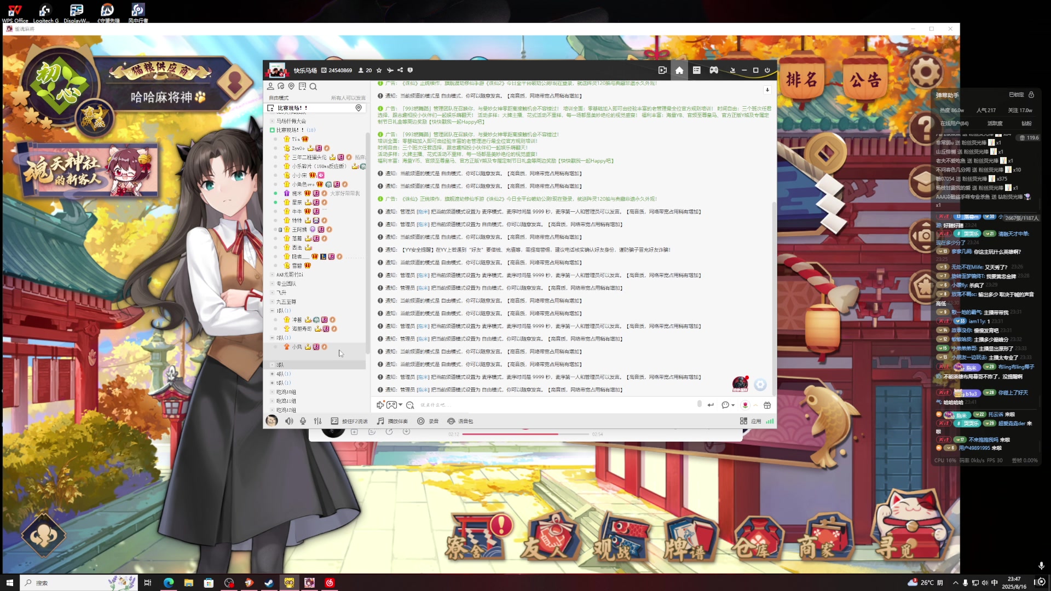The image size is (1051, 591).
Task: Select the 马场忏悔大会 channel
Action: click(x=291, y=121)
